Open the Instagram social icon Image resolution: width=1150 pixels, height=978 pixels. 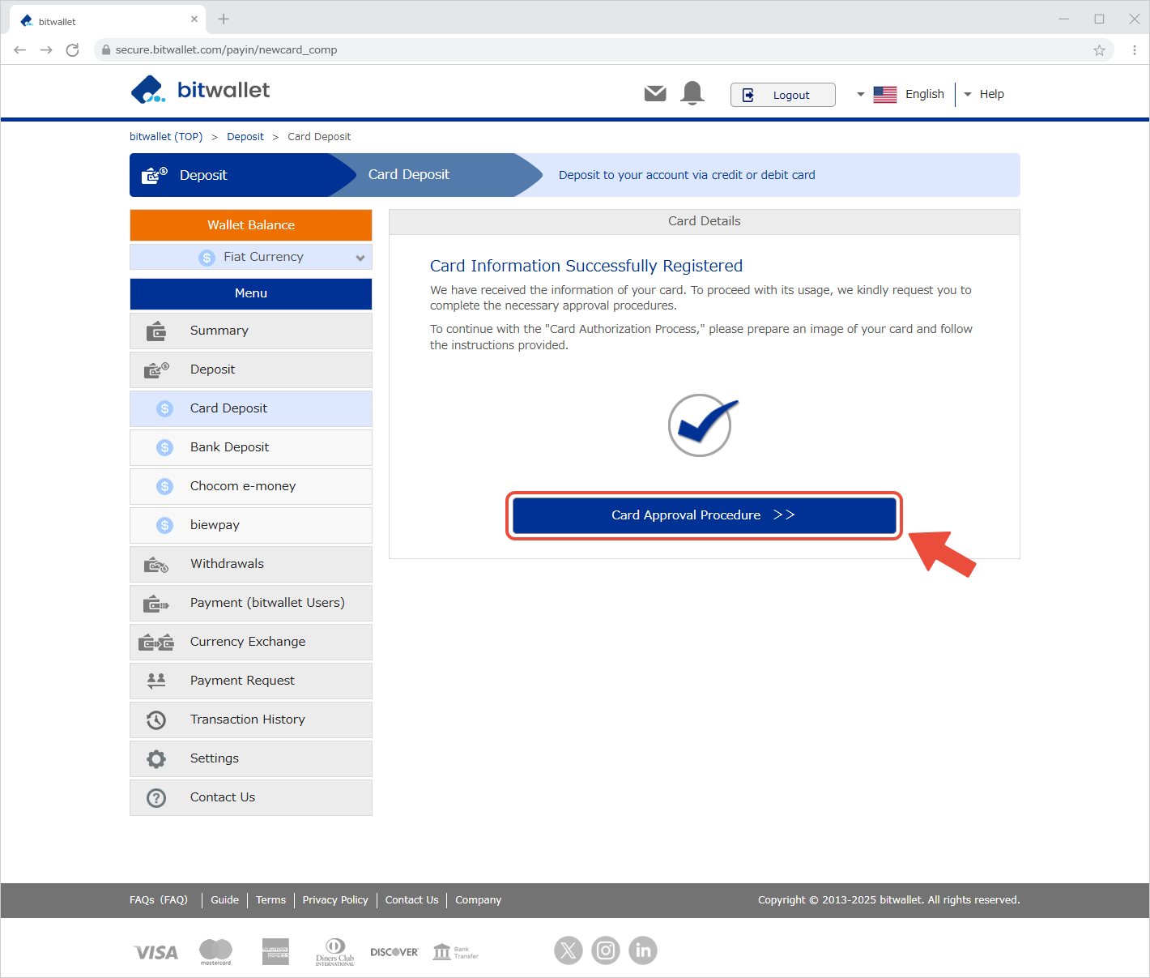606,950
